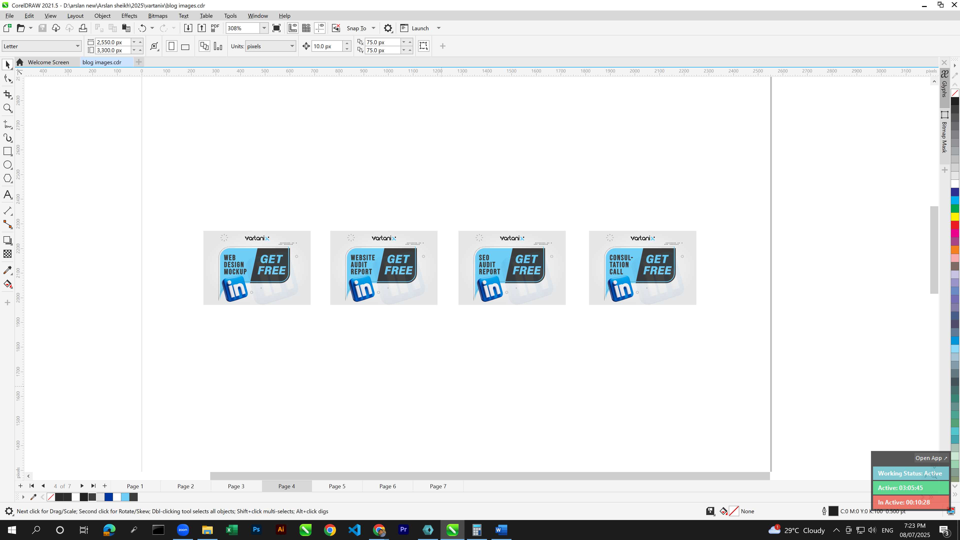The image size is (960, 540).
Task: Pick blue swatch in document palette
Action: 109,497
